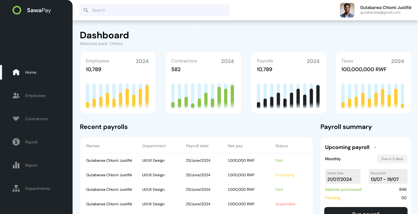This screenshot has width=418, height=214.
Task: Select the Employees people icon
Action: coord(16,96)
